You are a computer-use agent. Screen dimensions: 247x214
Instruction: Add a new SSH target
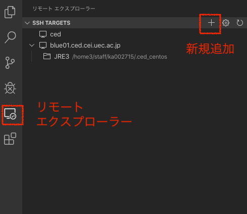click(x=211, y=23)
